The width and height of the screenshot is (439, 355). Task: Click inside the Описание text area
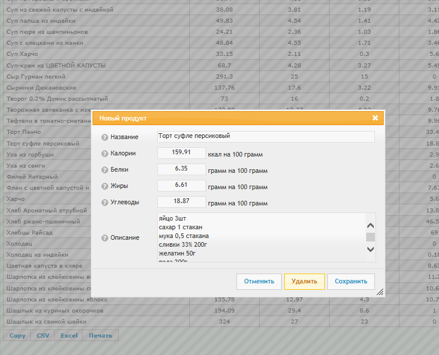coord(261,237)
